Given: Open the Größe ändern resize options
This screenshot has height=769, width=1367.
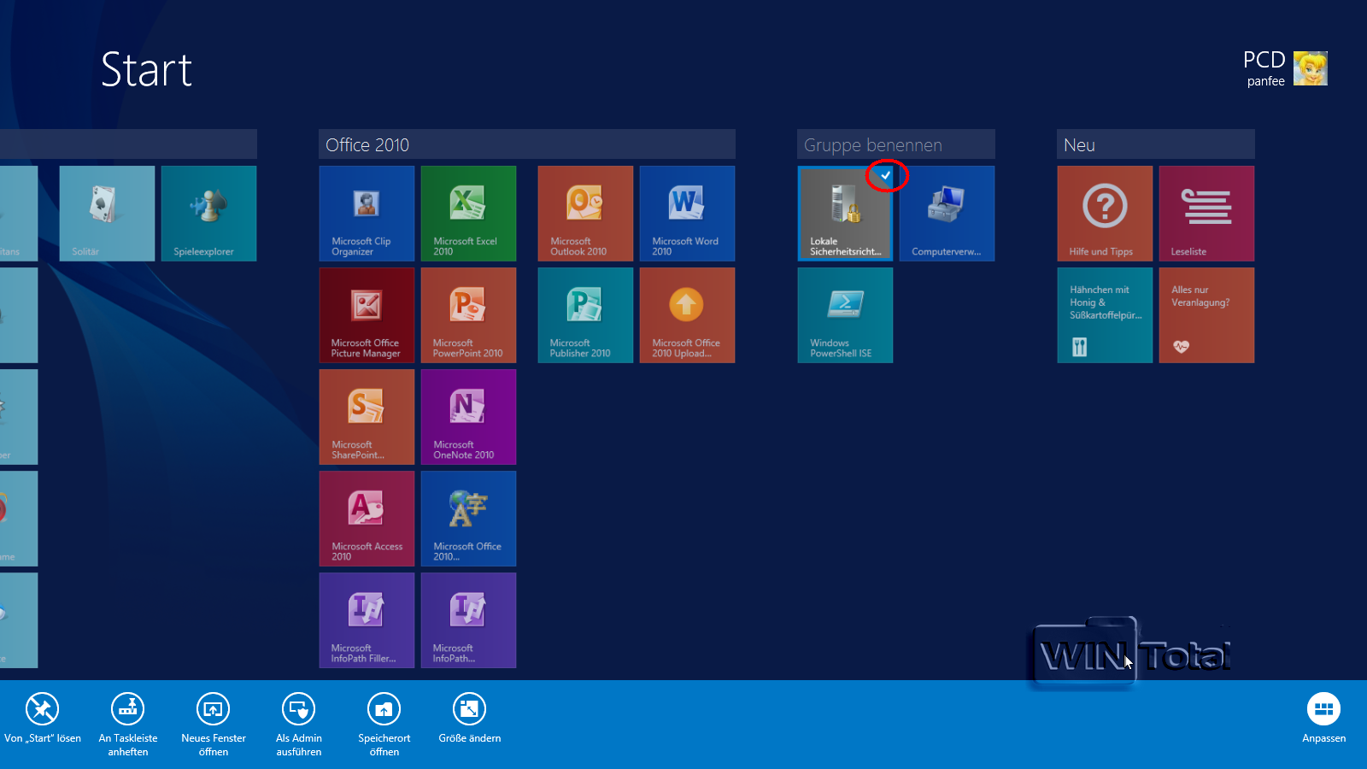Looking at the screenshot, I should click(470, 718).
